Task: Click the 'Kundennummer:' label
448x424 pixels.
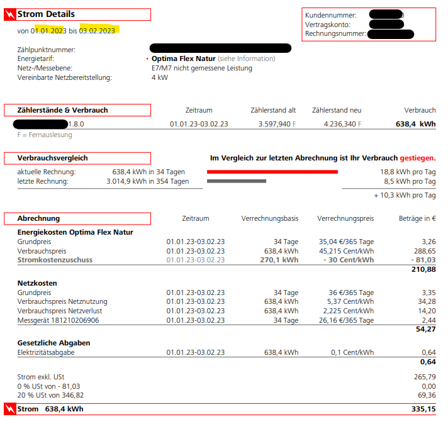Action: [x=330, y=15]
